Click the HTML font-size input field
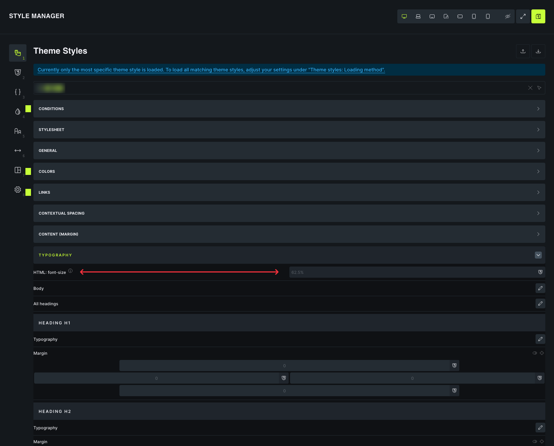 pyautogui.click(x=412, y=272)
